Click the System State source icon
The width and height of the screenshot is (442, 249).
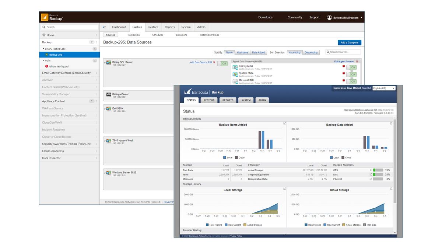tap(236, 73)
